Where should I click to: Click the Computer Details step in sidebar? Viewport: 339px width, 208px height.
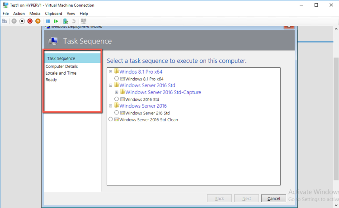[x=65, y=66]
